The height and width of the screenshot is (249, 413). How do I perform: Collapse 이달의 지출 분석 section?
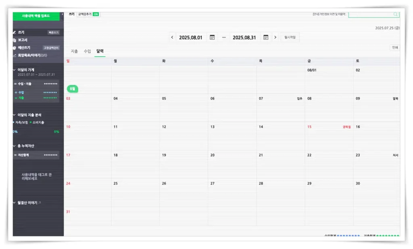pyautogui.click(x=14, y=115)
